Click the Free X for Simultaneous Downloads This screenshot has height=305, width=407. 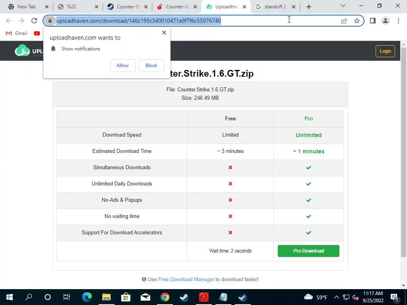(230, 168)
